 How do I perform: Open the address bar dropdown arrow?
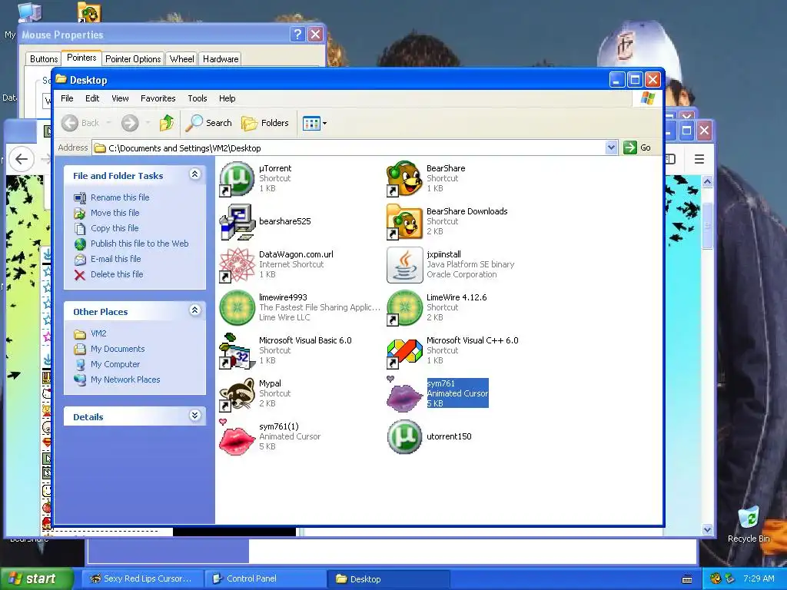pyautogui.click(x=611, y=147)
